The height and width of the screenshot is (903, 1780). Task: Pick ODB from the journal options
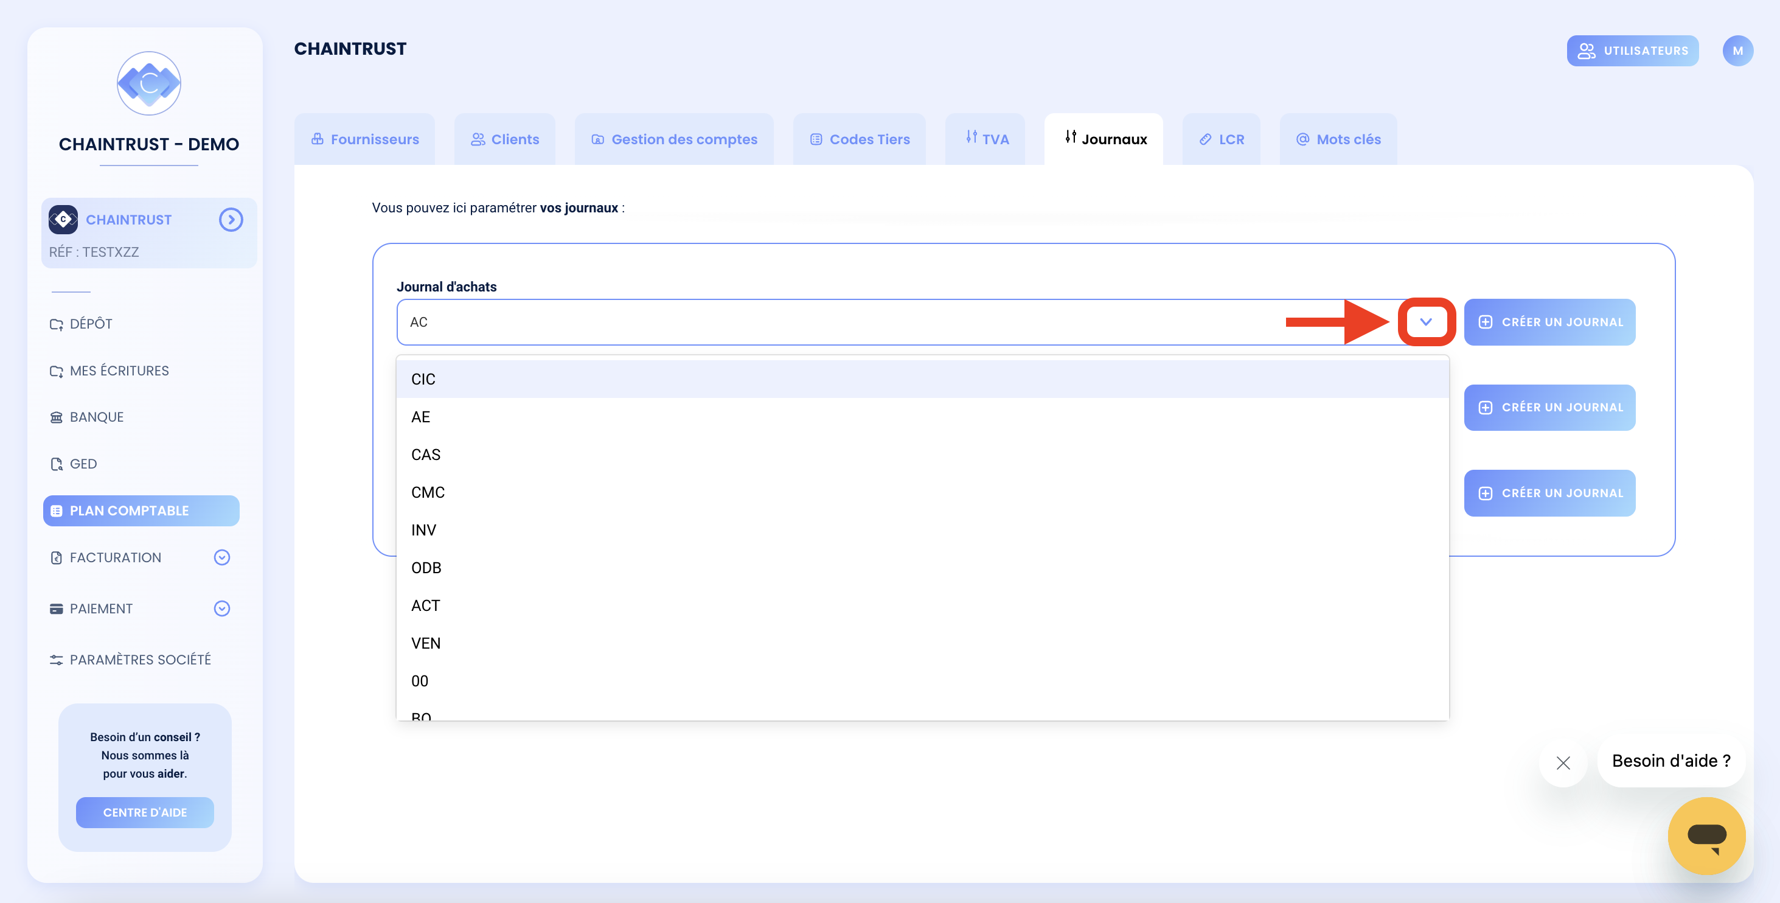pos(922,568)
